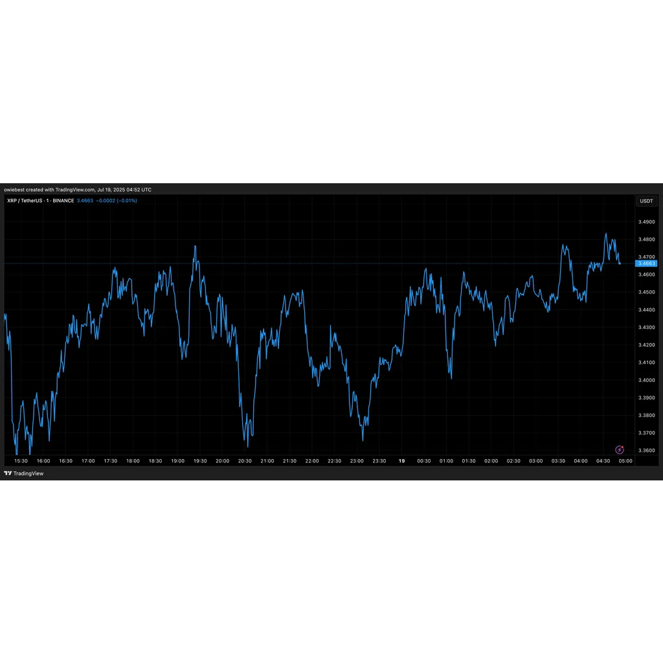Click the 15:30 label on the time axis
Viewport: 663px width, 663px height.
21,461
